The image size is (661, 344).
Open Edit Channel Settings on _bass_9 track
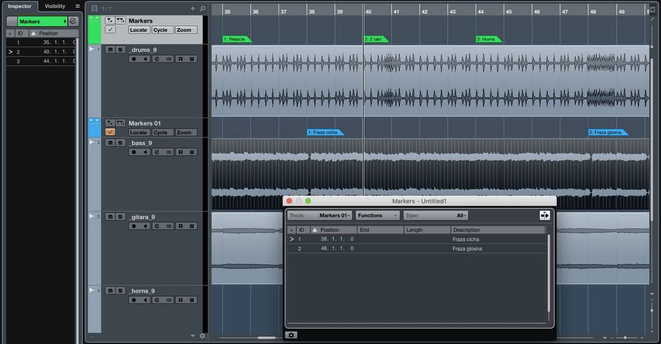157,152
